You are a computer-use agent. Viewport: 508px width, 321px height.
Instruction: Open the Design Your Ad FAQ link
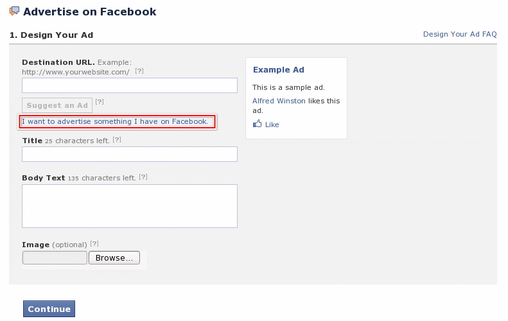(460, 34)
